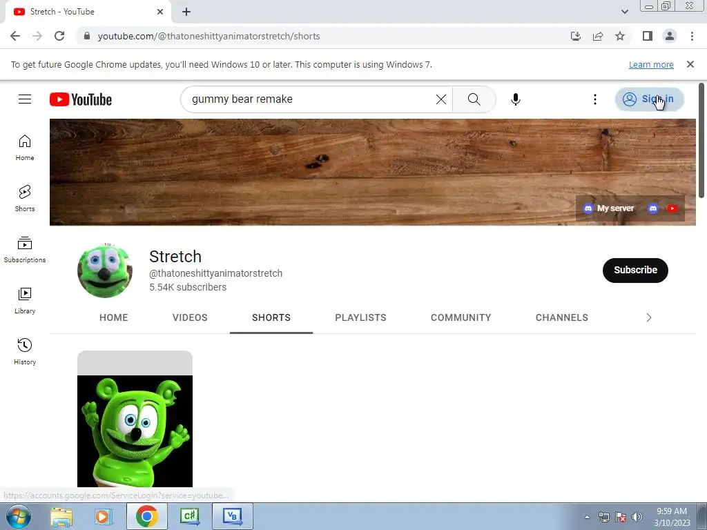Switch to the CHANNELS tab
Viewport: 707px width, 530px height.
click(561, 317)
